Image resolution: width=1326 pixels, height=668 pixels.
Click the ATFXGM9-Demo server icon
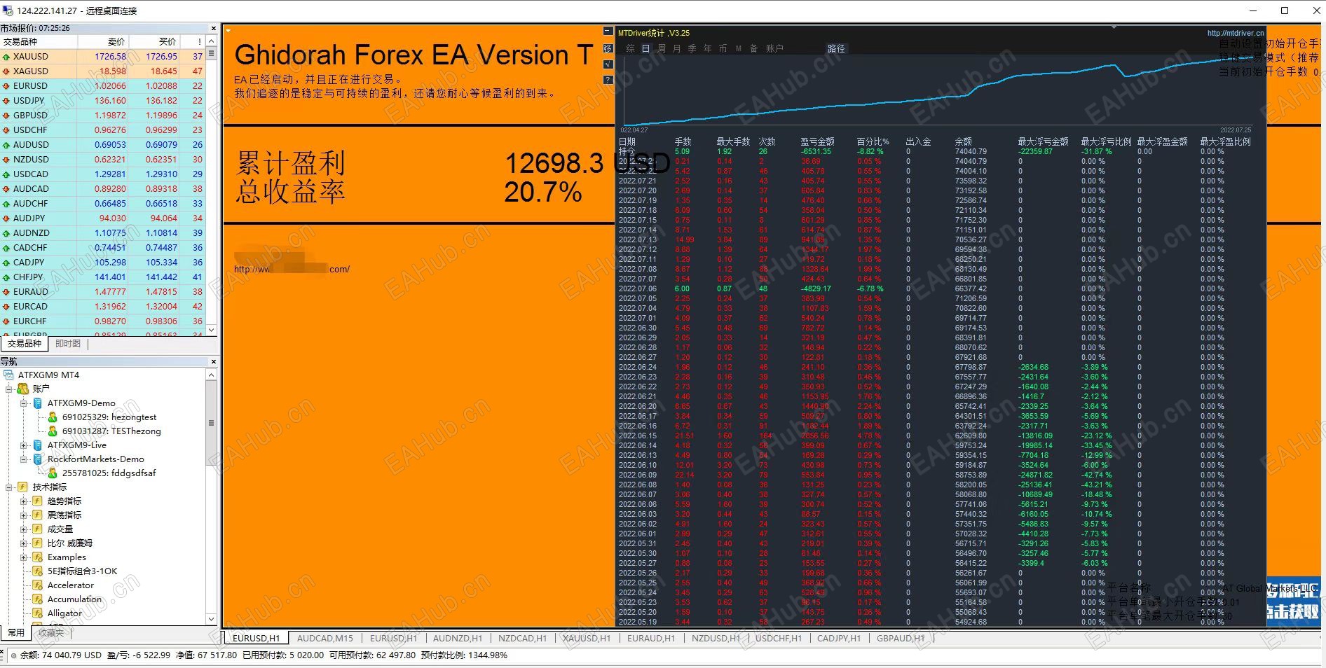point(38,403)
